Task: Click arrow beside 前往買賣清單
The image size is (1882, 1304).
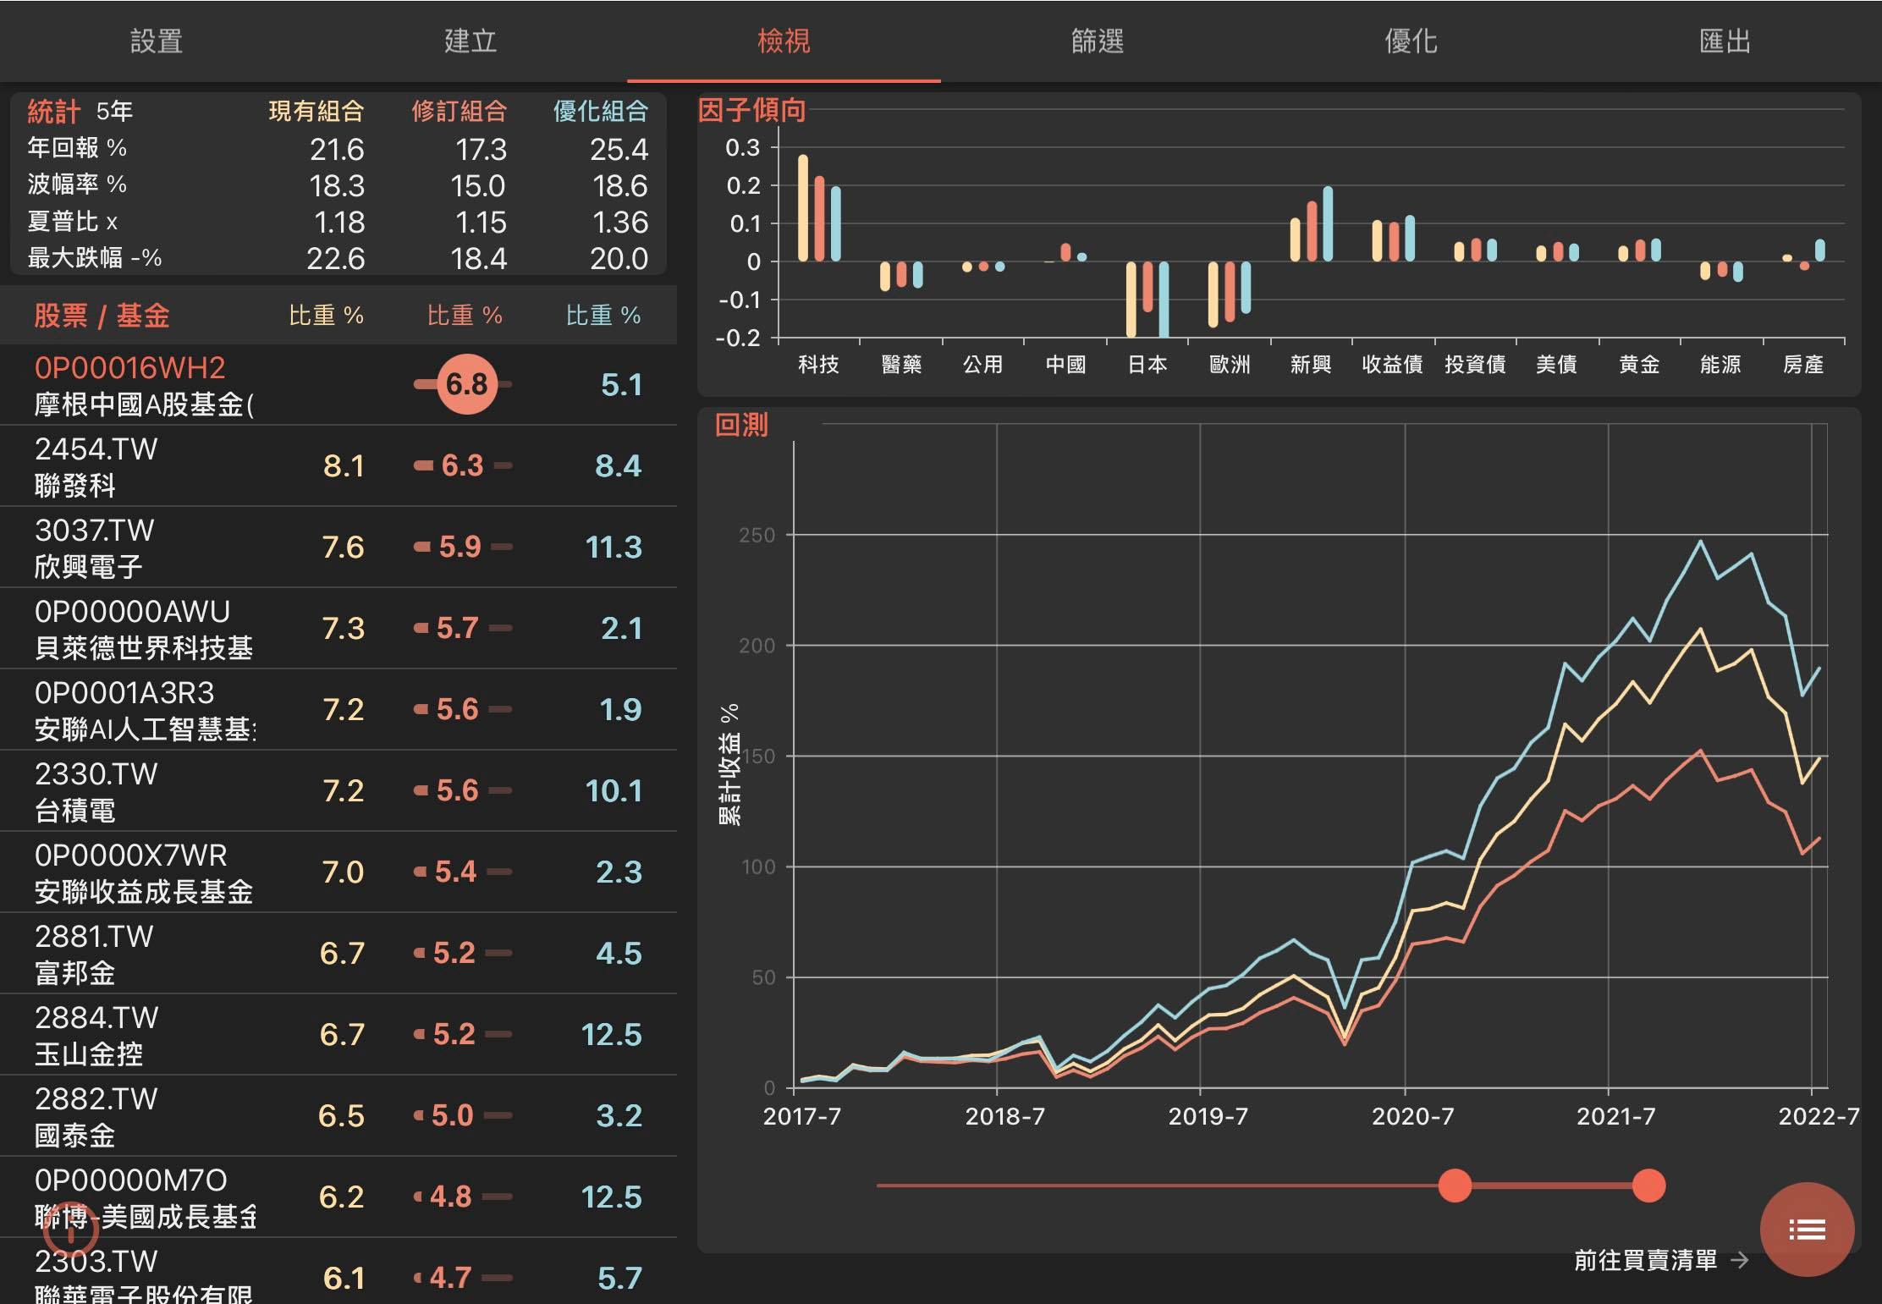Action: coord(1740,1261)
